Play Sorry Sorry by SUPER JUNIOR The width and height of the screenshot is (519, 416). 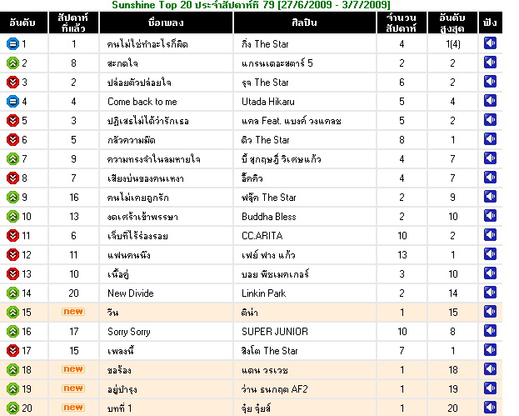point(490,331)
